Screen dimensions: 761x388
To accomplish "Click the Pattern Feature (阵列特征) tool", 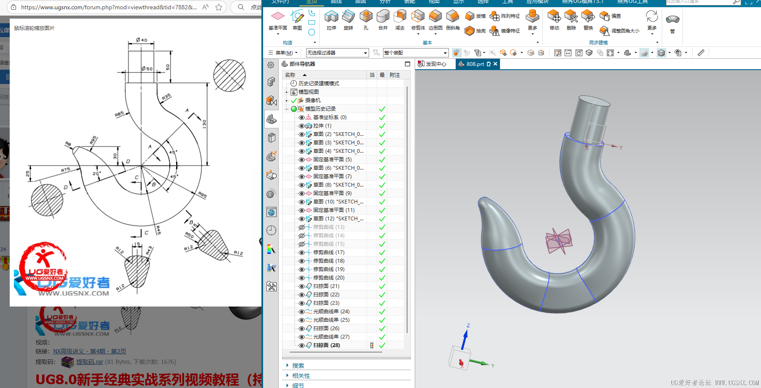I will tap(505, 16).
